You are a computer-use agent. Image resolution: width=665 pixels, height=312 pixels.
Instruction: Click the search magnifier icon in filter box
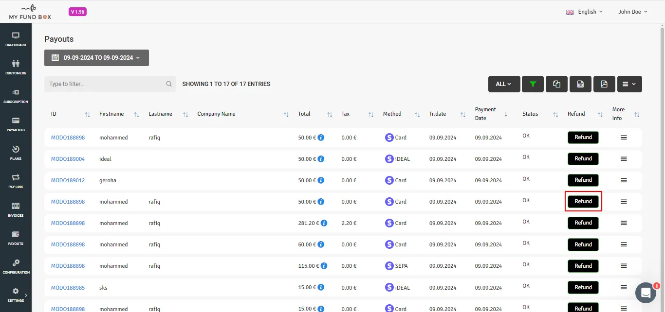(169, 84)
